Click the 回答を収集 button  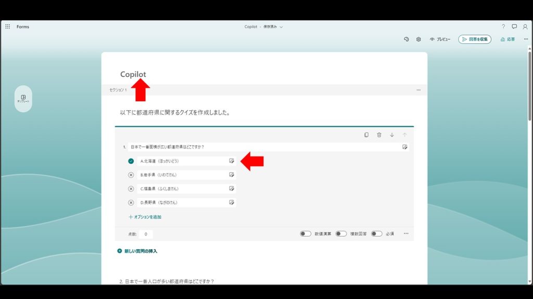point(475,39)
